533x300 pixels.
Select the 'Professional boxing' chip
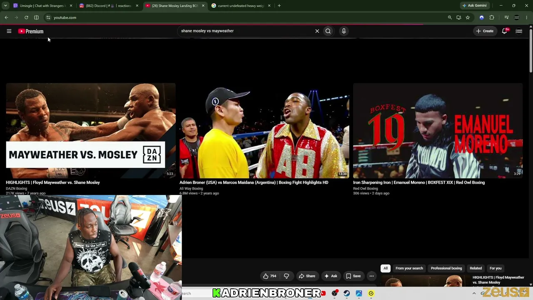(x=446, y=268)
